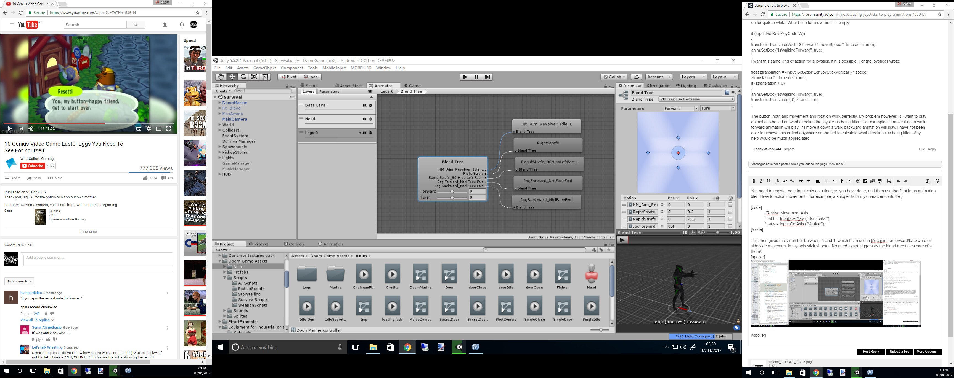Screen dimensions: 954x378
Task: Open the GameObject menu
Action: tap(264, 68)
